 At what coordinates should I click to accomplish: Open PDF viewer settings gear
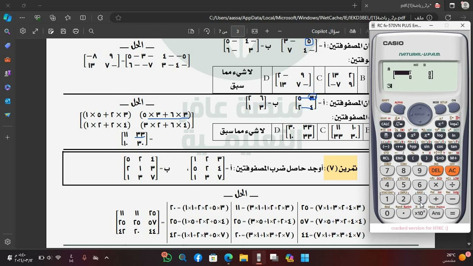pyautogui.click(x=23, y=31)
